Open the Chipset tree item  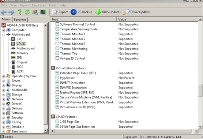click(x=22, y=62)
